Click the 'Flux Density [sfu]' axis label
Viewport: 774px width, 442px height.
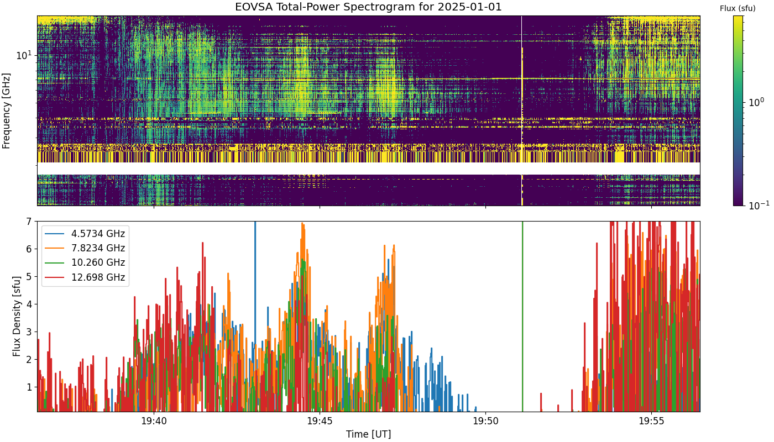(x=17, y=316)
